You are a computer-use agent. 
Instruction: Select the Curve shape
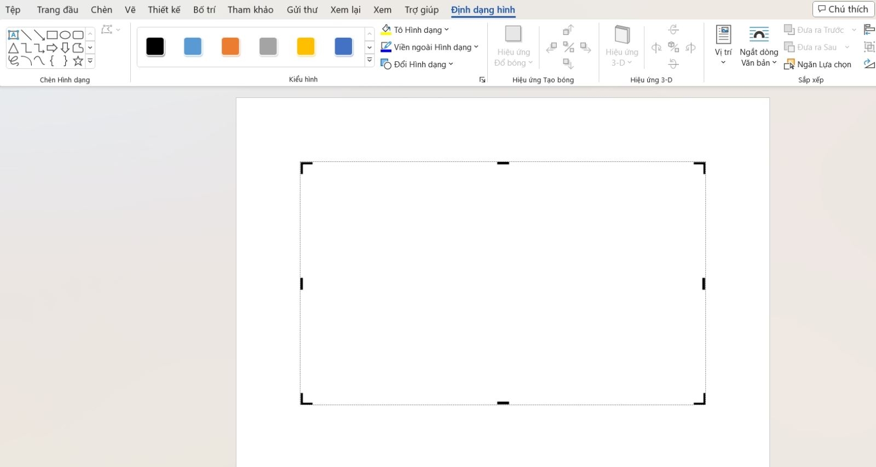point(39,61)
